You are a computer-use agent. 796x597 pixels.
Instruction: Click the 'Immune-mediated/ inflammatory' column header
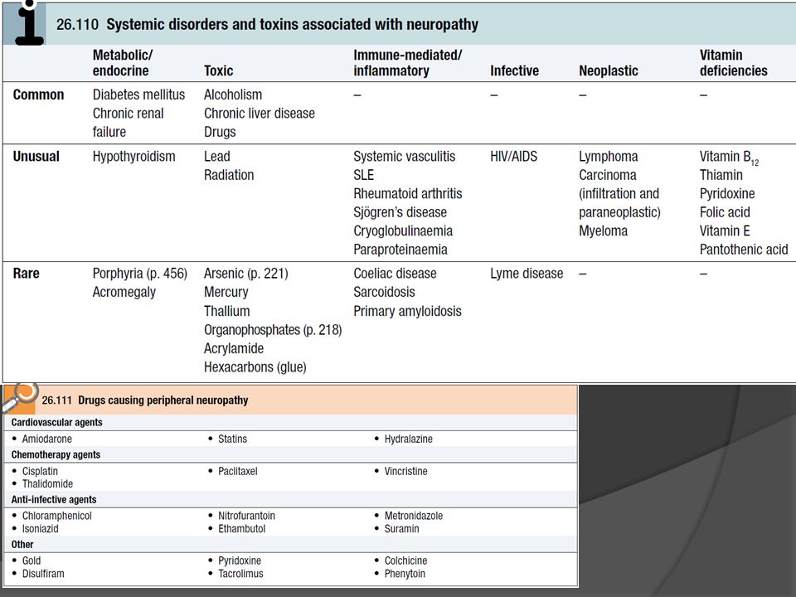pyautogui.click(x=408, y=63)
